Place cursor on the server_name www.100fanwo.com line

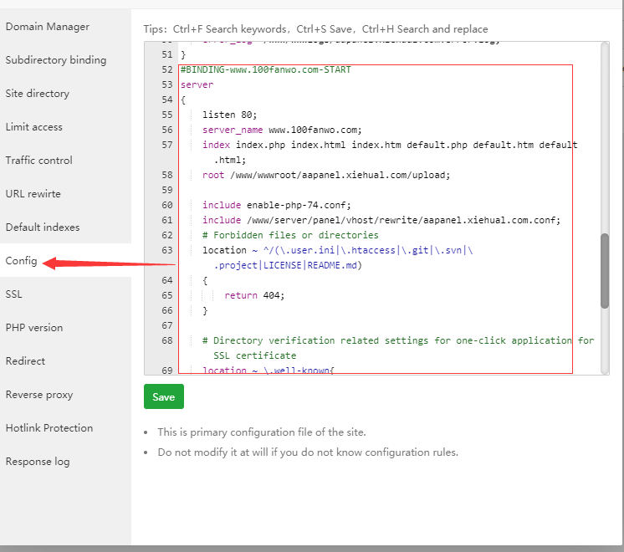[281, 130]
